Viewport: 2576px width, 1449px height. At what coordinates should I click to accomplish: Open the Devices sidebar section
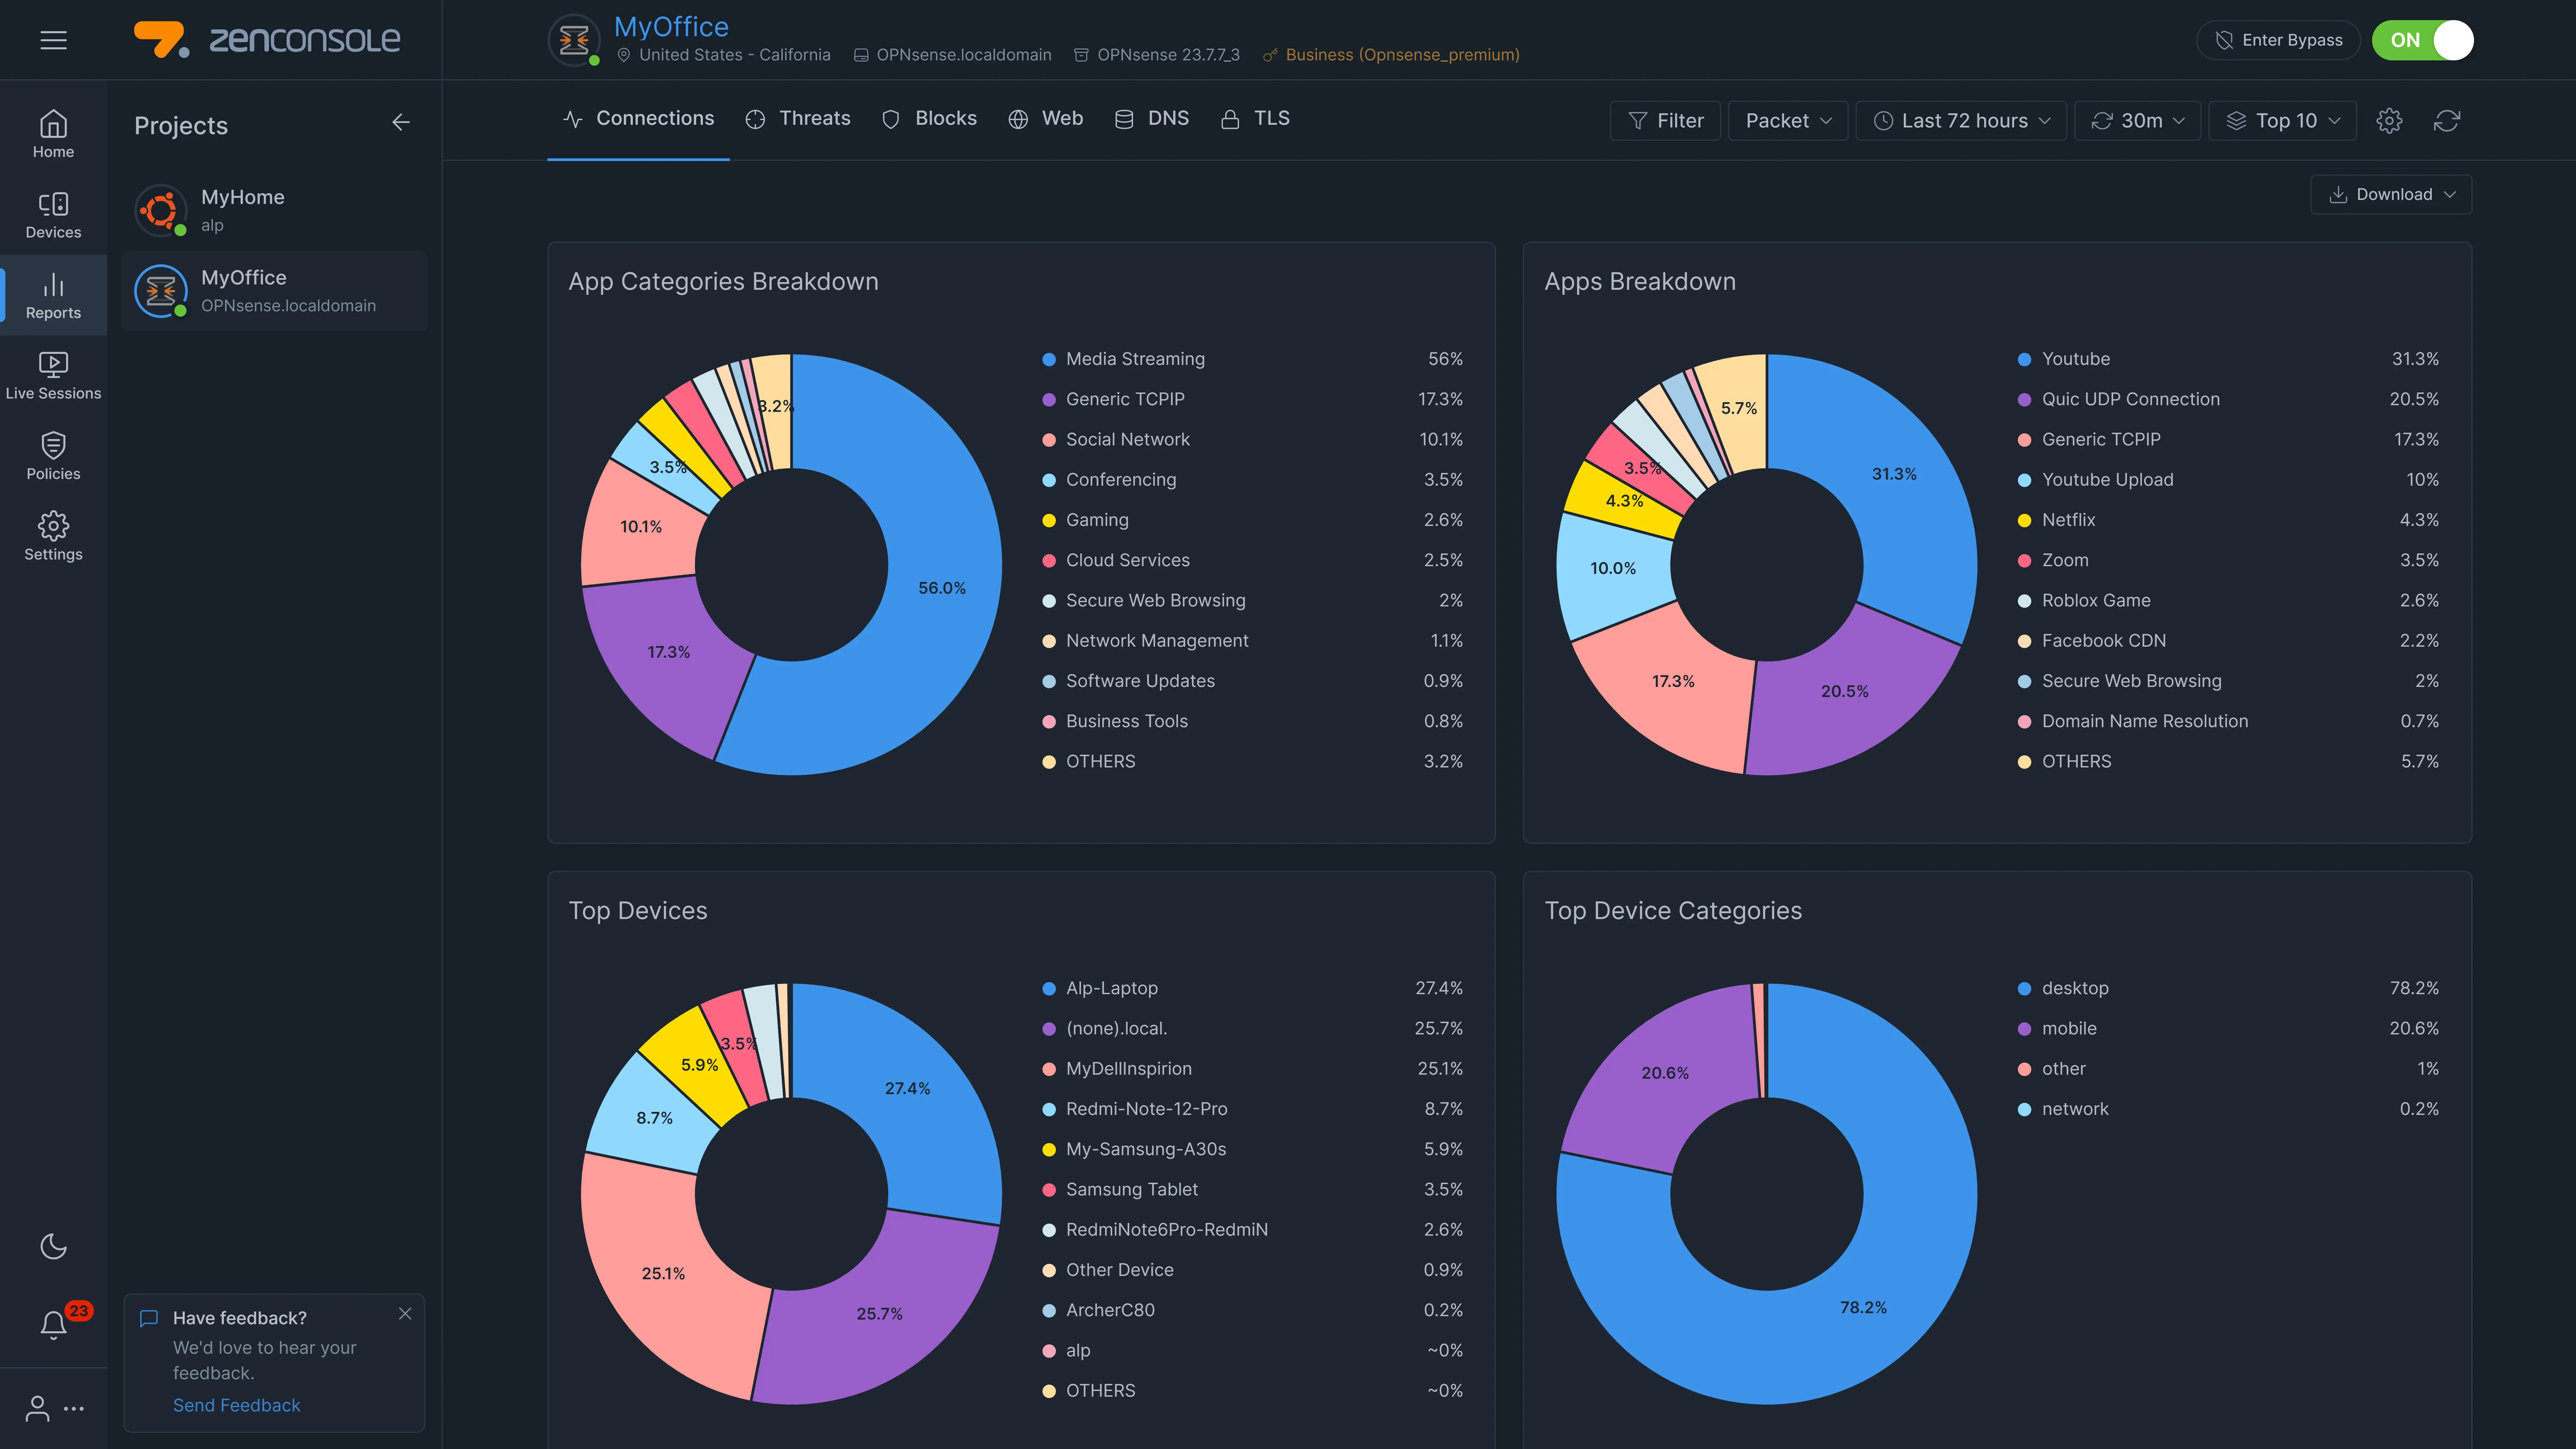[53, 215]
